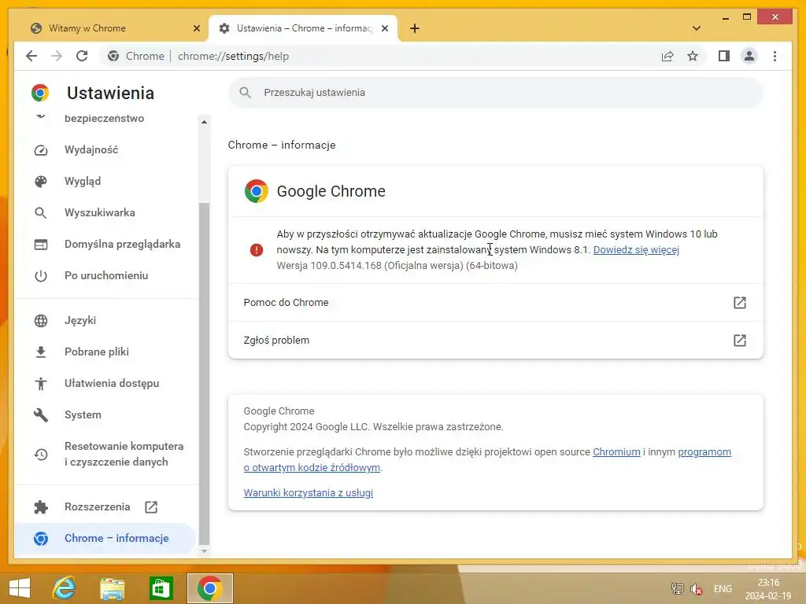Click the Chrome taskbar icon

(x=209, y=588)
